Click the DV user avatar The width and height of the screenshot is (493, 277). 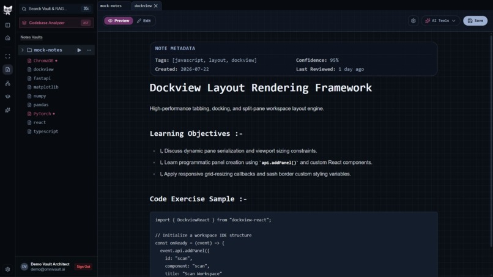pyautogui.click(x=24, y=267)
